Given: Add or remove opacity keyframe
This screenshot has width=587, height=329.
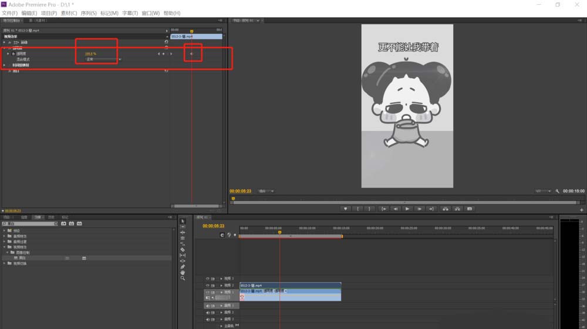Looking at the screenshot, I should pos(163,54).
